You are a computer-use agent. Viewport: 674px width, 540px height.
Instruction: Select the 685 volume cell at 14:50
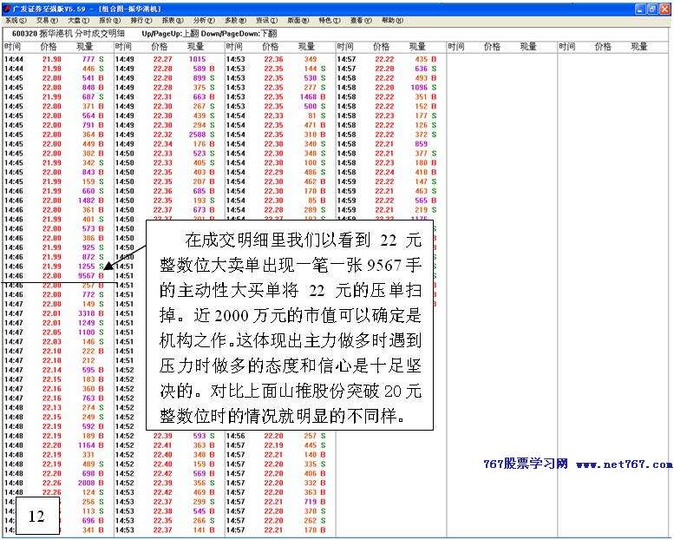(200, 191)
